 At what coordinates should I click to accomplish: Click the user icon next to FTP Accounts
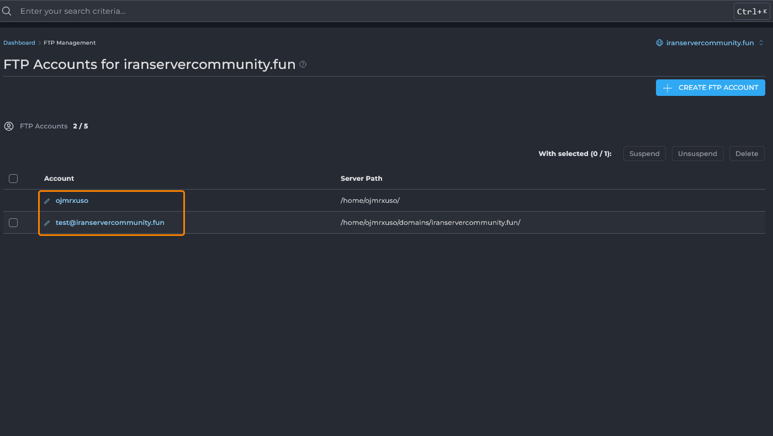(9, 126)
